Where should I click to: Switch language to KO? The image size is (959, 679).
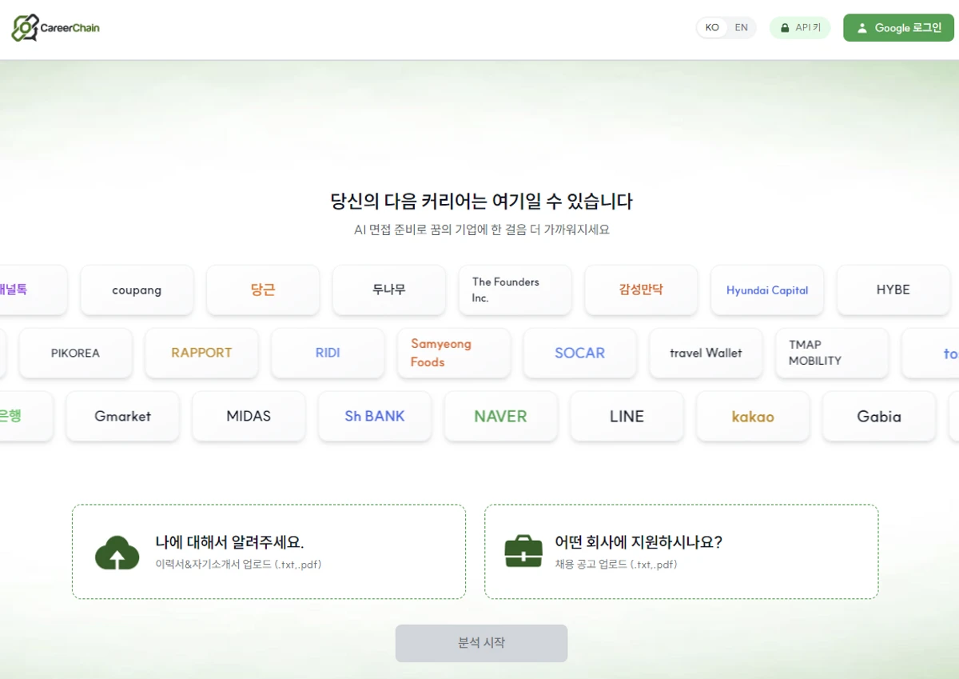712,28
